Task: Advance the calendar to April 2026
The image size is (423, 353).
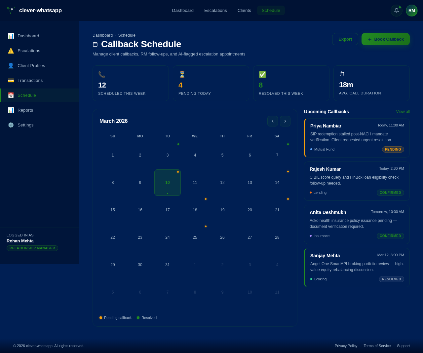Action: [285, 121]
